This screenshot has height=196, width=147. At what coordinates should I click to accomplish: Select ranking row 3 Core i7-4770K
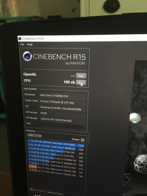click(56, 151)
